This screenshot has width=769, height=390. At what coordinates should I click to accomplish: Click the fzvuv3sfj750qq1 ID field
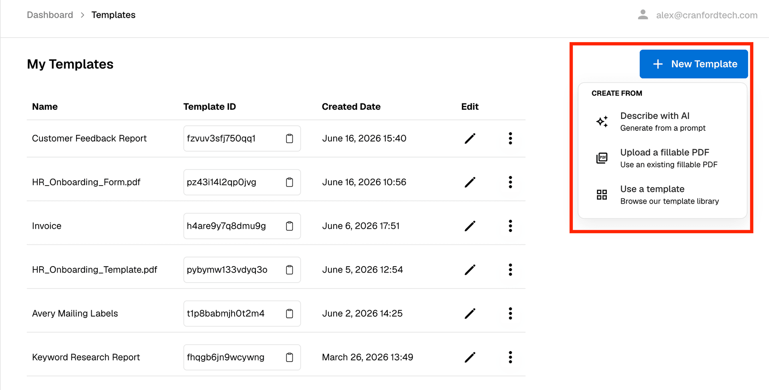[242, 138]
